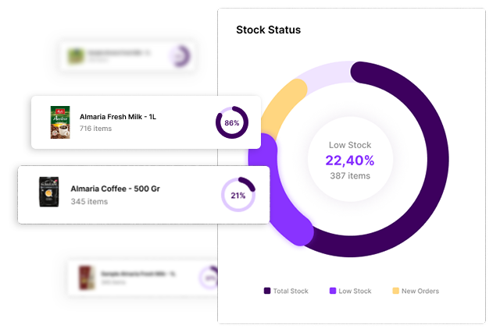Open the Almaria Fresh Milk - 1L title
500x332 pixels.
coord(118,117)
